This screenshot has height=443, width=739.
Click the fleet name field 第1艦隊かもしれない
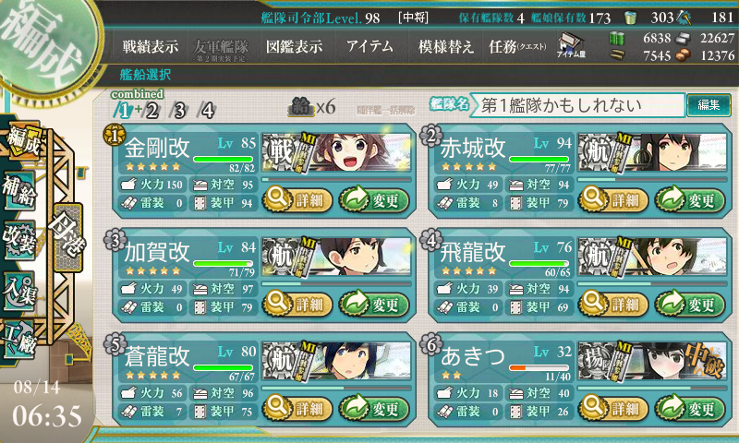[577, 105]
